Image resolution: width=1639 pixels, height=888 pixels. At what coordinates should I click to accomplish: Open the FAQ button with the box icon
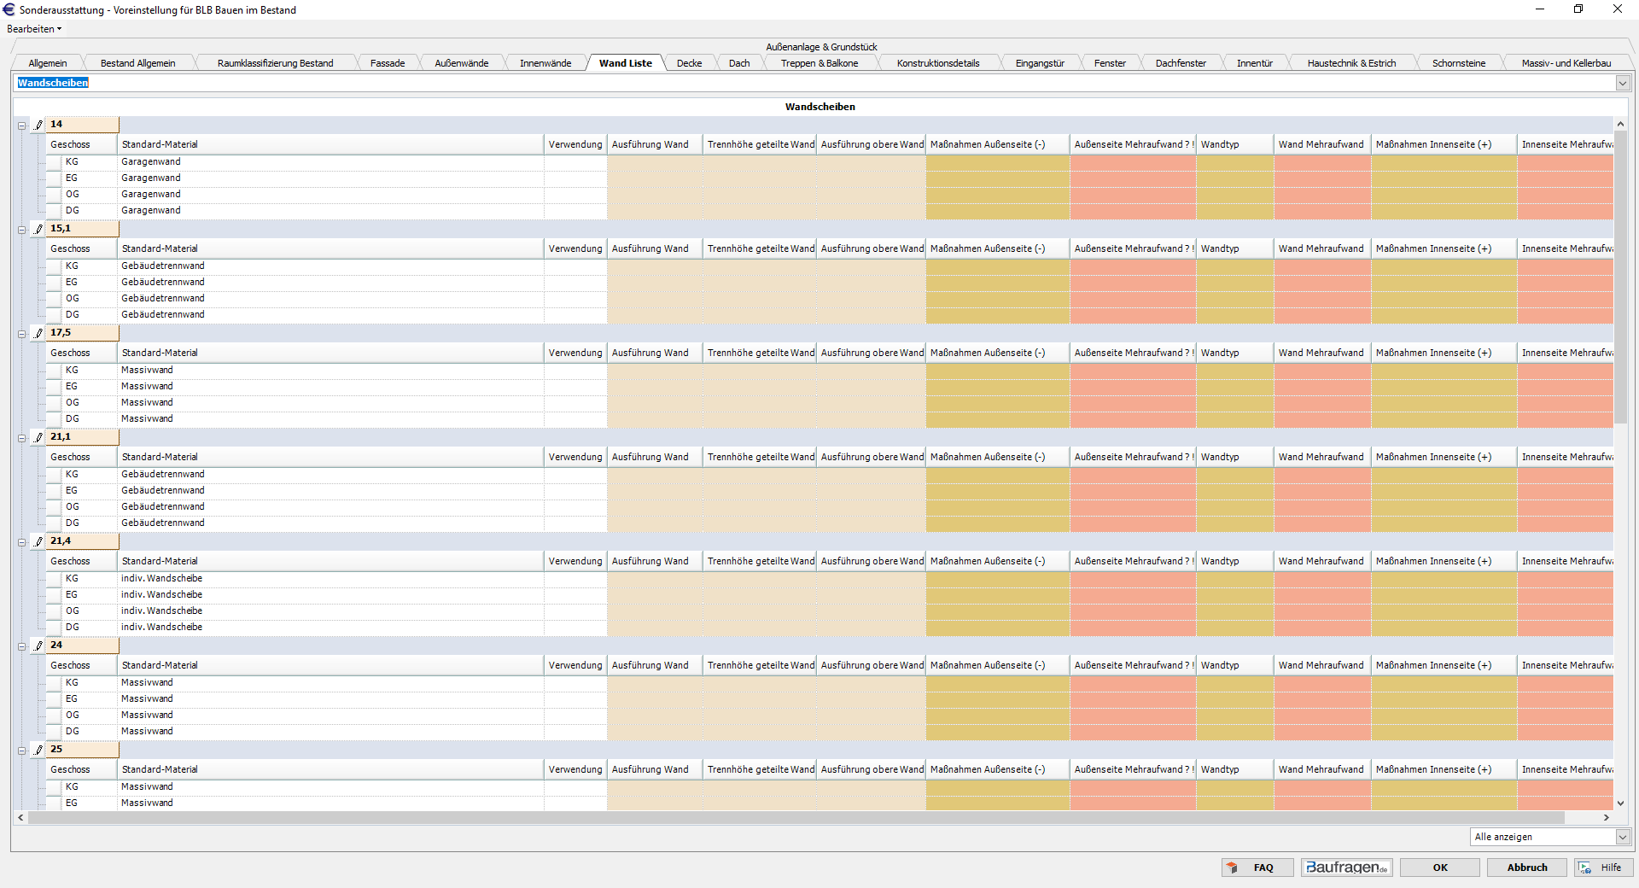1257,868
